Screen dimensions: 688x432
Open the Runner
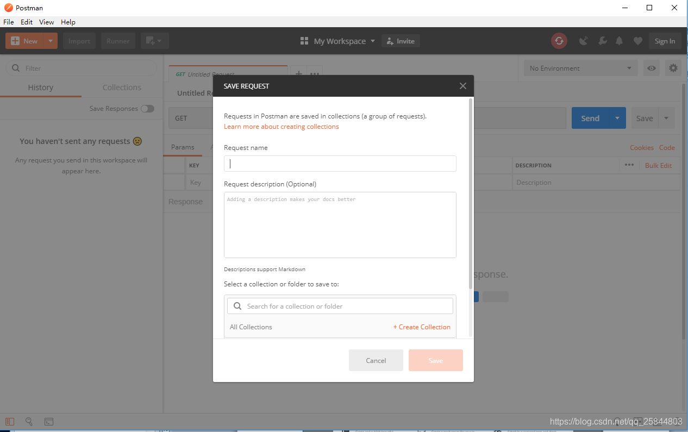(118, 41)
